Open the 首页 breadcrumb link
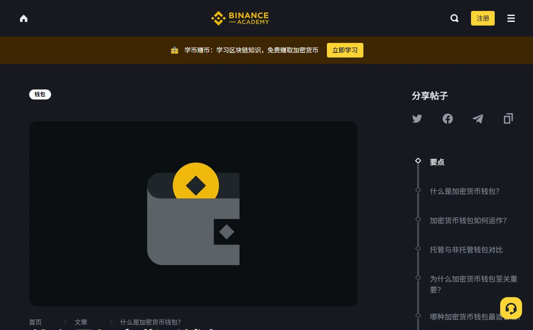The image size is (533, 330). coord(36,322)
